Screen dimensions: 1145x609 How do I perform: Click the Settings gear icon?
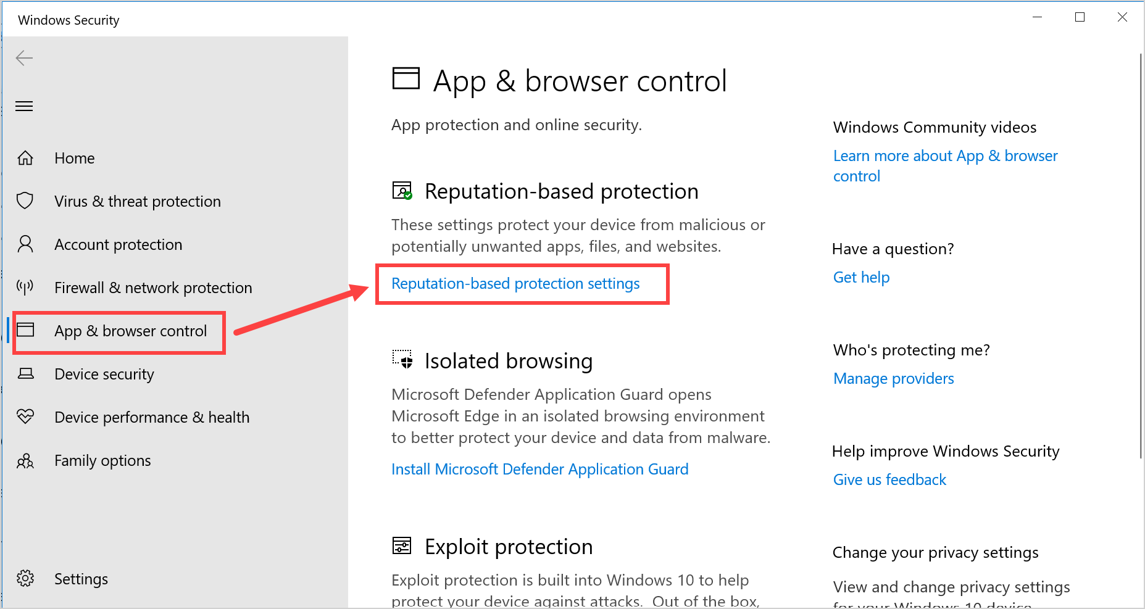click(x=25, y=578)
